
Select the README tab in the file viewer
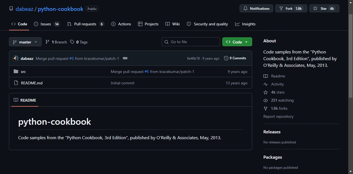[25, 100]
